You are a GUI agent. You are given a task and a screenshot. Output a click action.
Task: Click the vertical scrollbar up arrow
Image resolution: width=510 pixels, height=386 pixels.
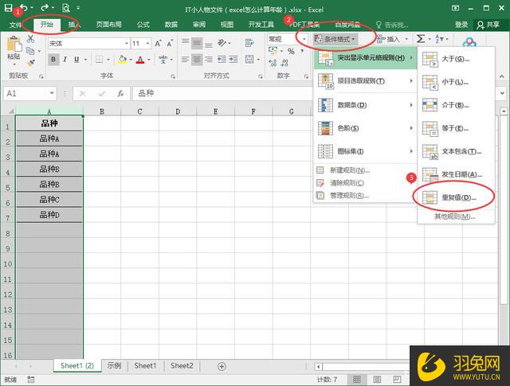click(x=504, y=111)
